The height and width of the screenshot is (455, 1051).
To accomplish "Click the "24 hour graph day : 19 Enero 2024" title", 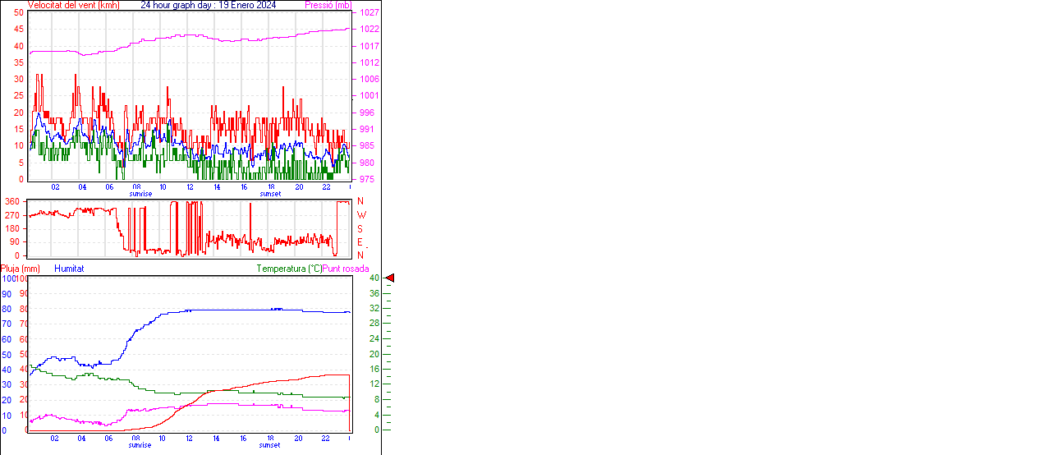I will tap(209, 5).
